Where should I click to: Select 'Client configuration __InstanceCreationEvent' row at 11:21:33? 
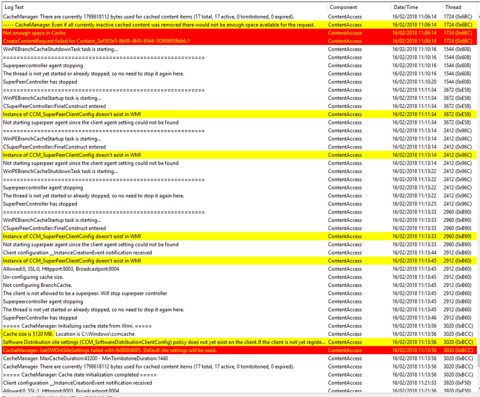pyautogui.click(x=239, y=383)
